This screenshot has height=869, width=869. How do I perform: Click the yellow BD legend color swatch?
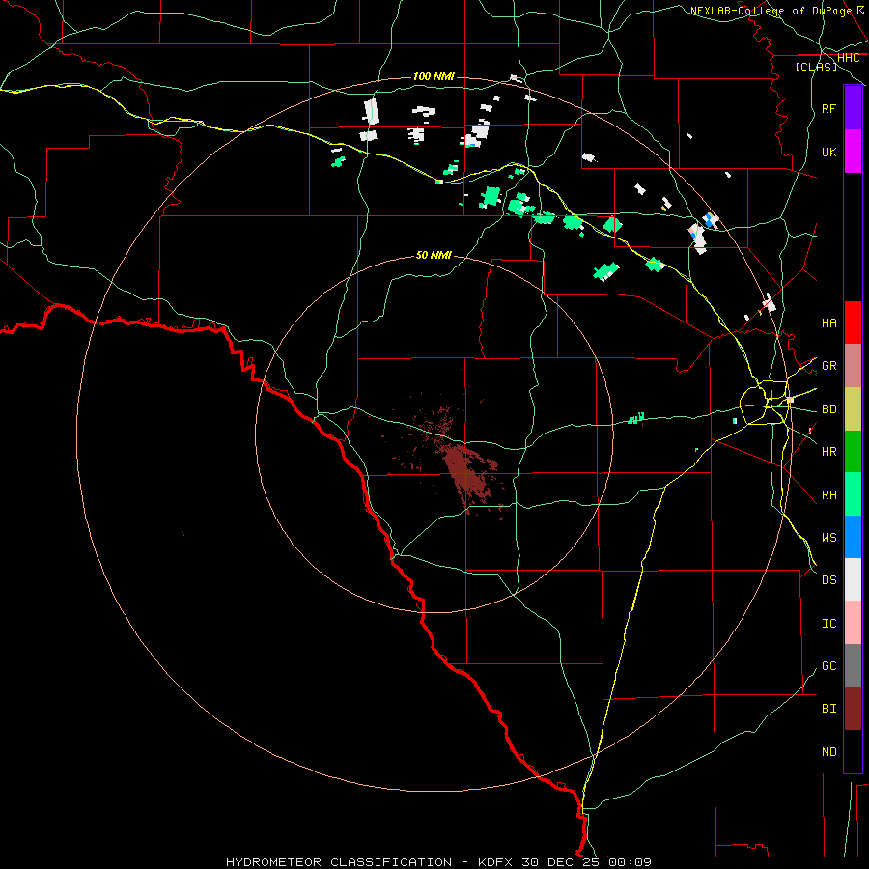click(853, 409)
